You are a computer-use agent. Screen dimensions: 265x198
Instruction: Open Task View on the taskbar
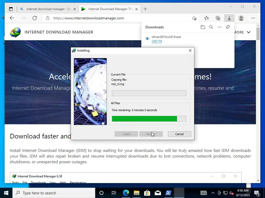tap(114, 193)
